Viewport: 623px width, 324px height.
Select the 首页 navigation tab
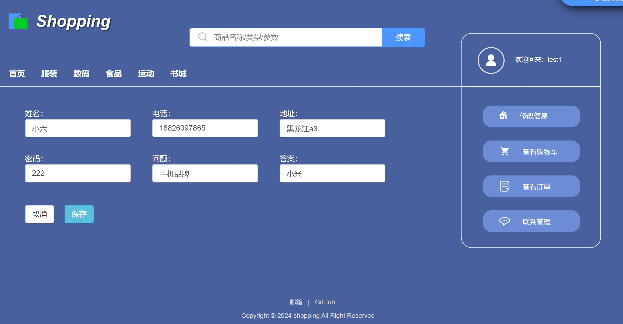coord(17,74)
